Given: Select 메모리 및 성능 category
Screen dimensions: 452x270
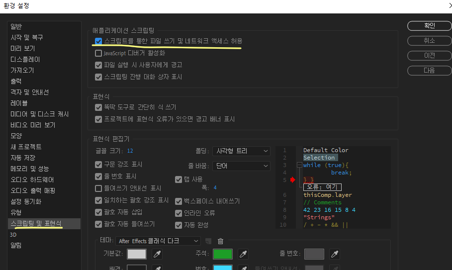Looking at the screenshot, I should [x=44, y=169].
